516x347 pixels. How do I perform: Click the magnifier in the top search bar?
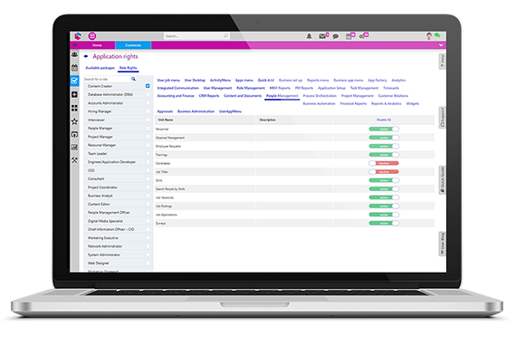[226, 36]
